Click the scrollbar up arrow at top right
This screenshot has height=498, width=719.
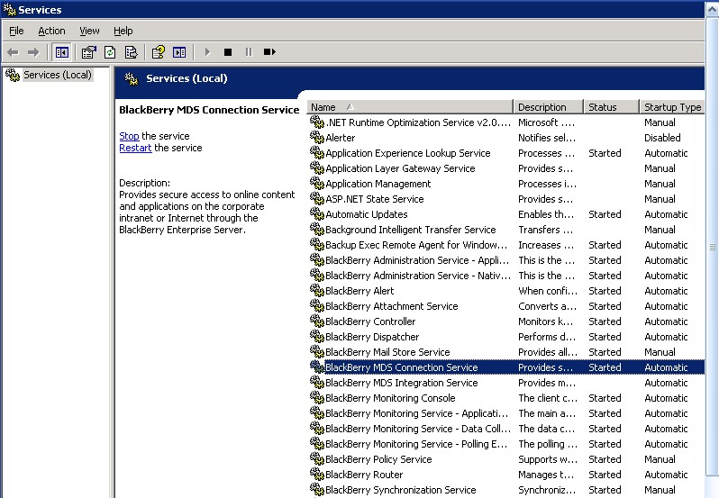712,10
